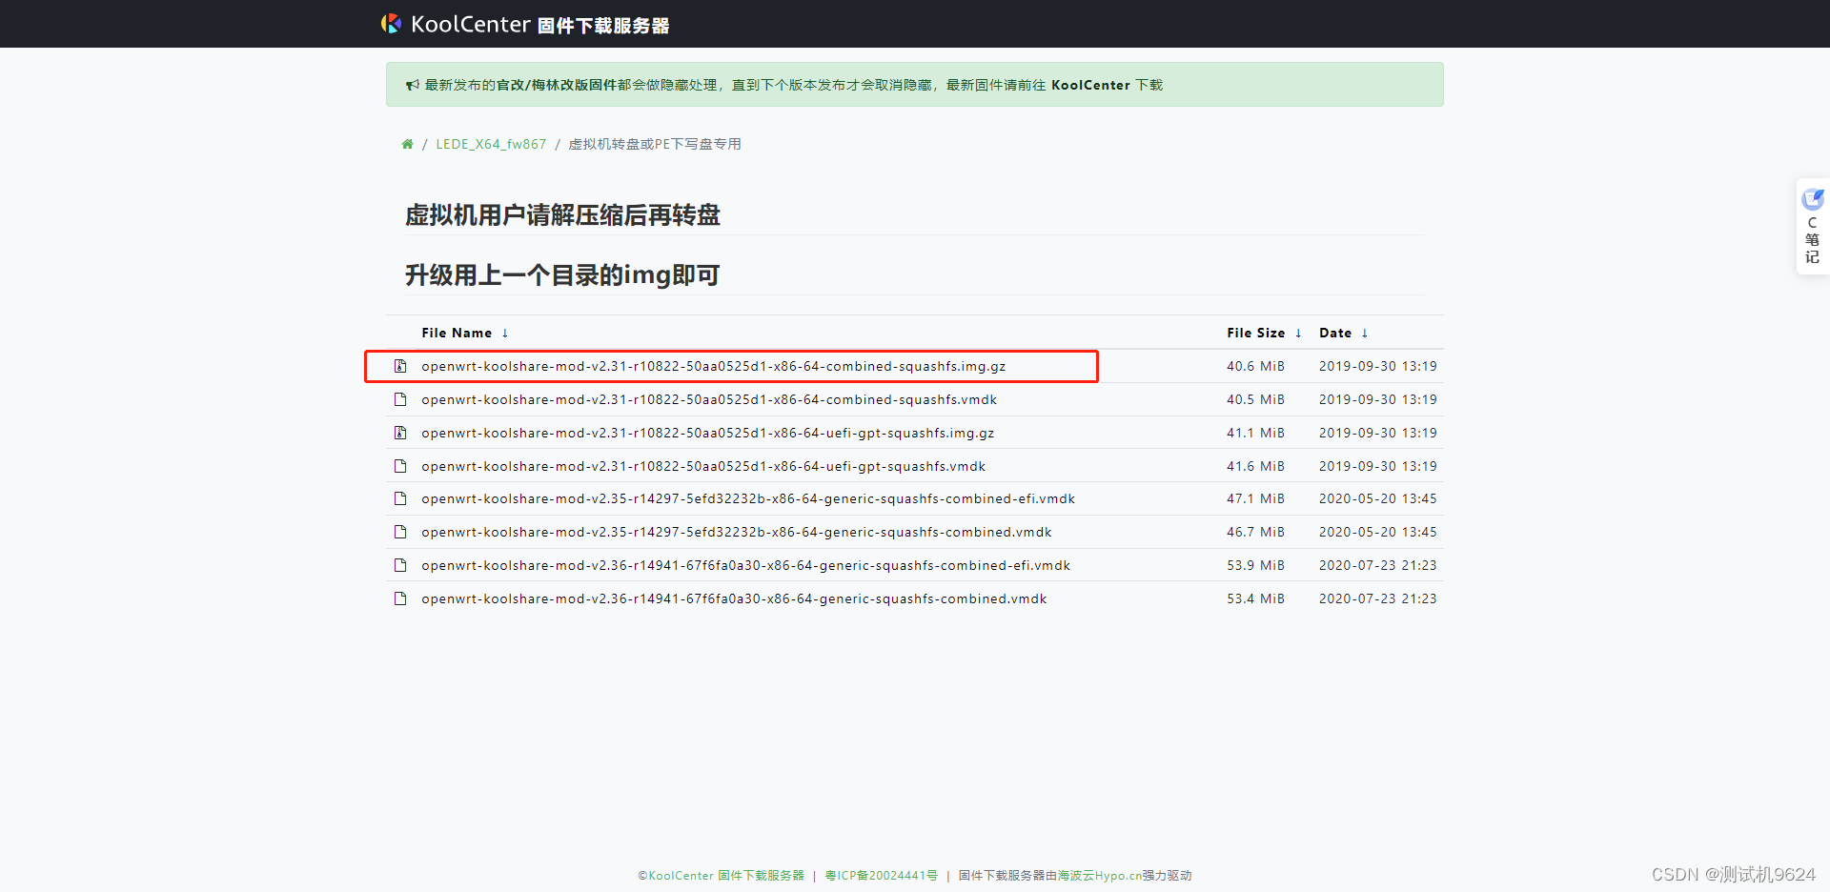The width and height of the screenshot is (1830, 892).
Task: Download v2.36 squashfs-combined-efi.vmdk file
Action: click(x=745, y=565)
